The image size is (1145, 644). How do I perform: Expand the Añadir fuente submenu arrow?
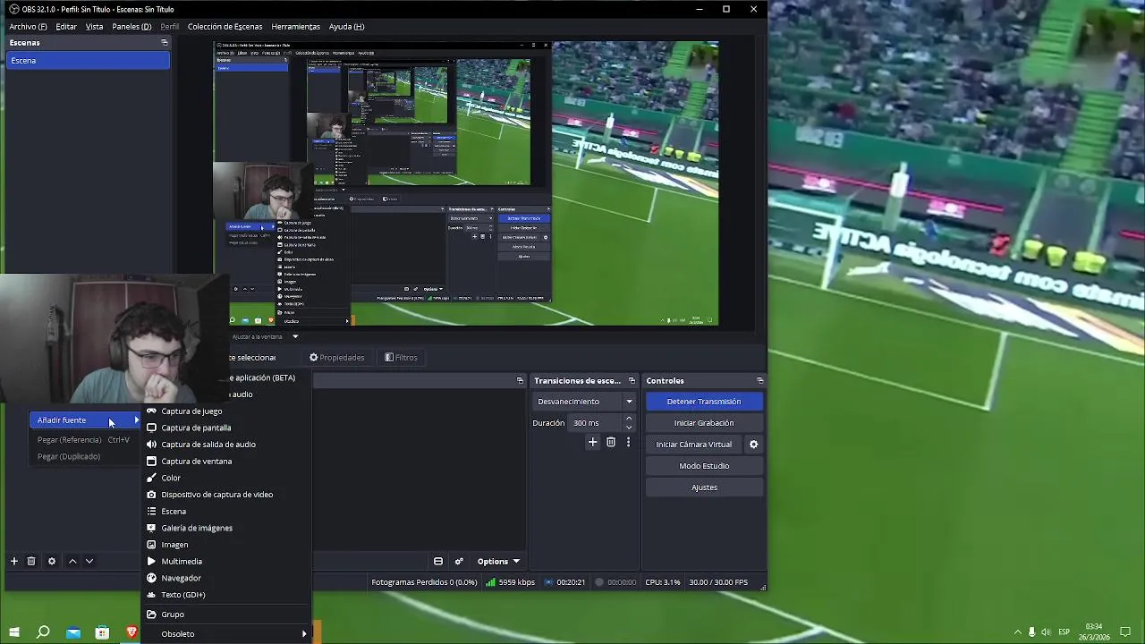click(137, 420)
